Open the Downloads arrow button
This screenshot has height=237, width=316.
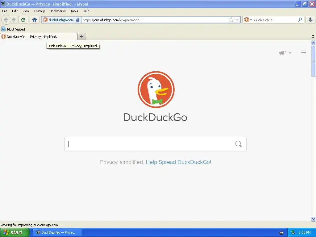[x=310, y=20]
